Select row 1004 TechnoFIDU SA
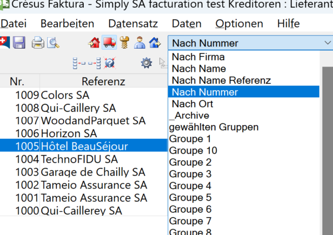The height and width of the screenshot is (235, 333). pos(84,159)
